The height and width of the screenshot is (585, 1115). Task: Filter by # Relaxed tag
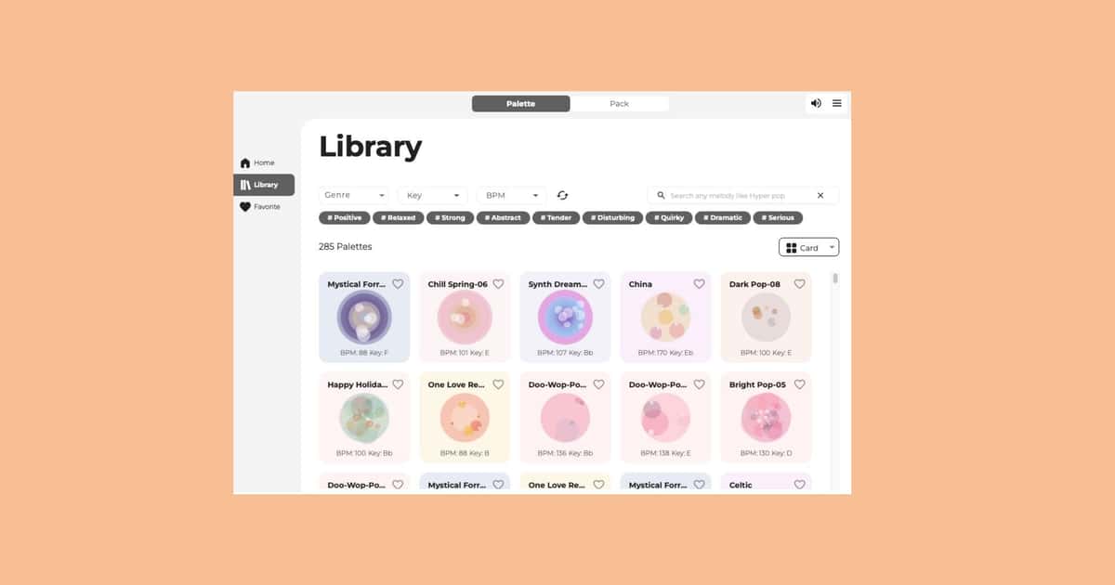click(398, 218)
